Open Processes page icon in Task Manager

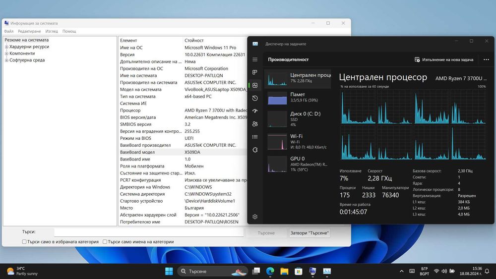click(x=255, y=72)
